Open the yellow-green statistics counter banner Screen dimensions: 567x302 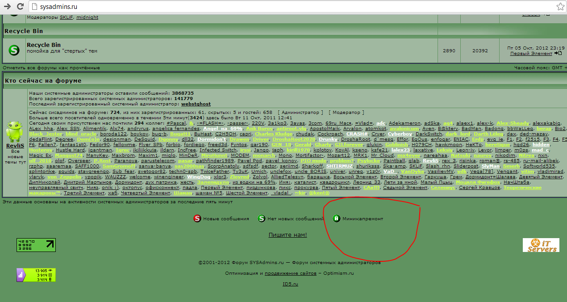[x=36, y=275]
